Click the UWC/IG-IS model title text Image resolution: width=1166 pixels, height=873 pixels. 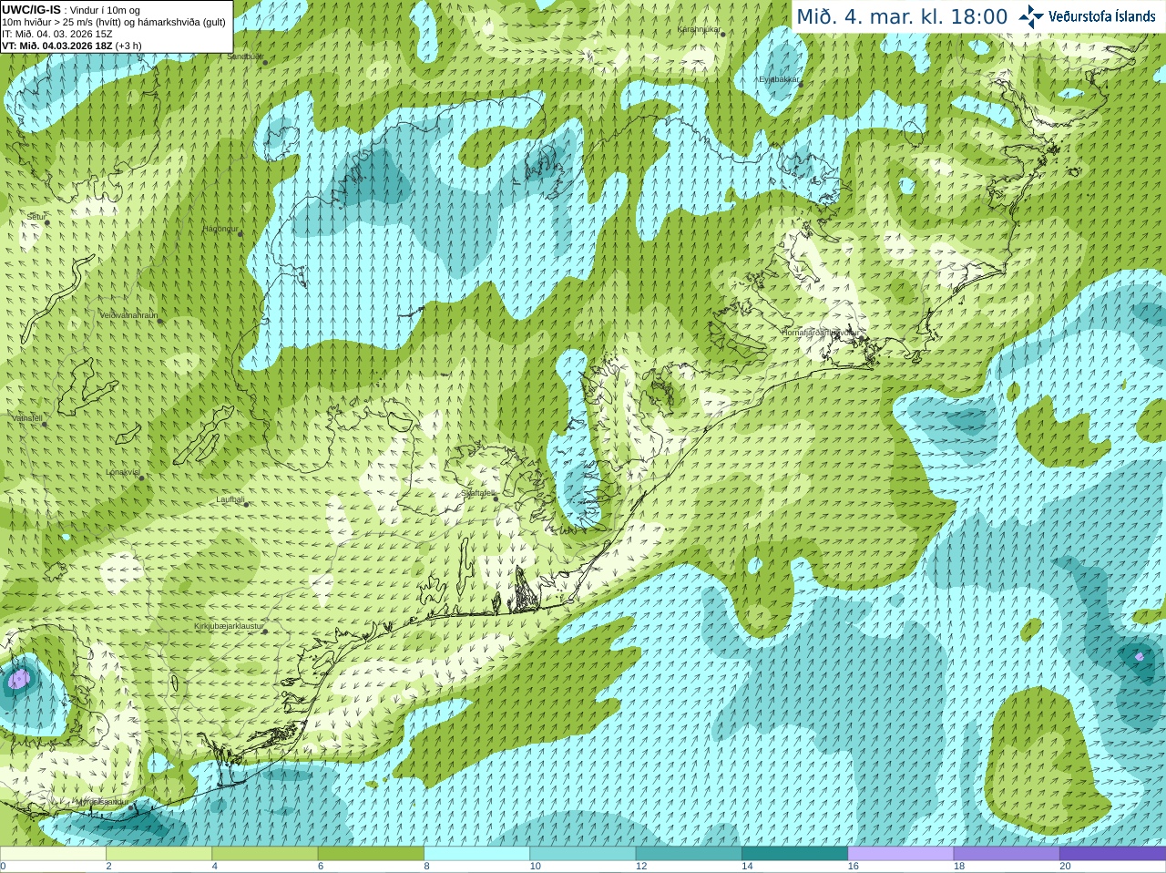click(32, 9)
